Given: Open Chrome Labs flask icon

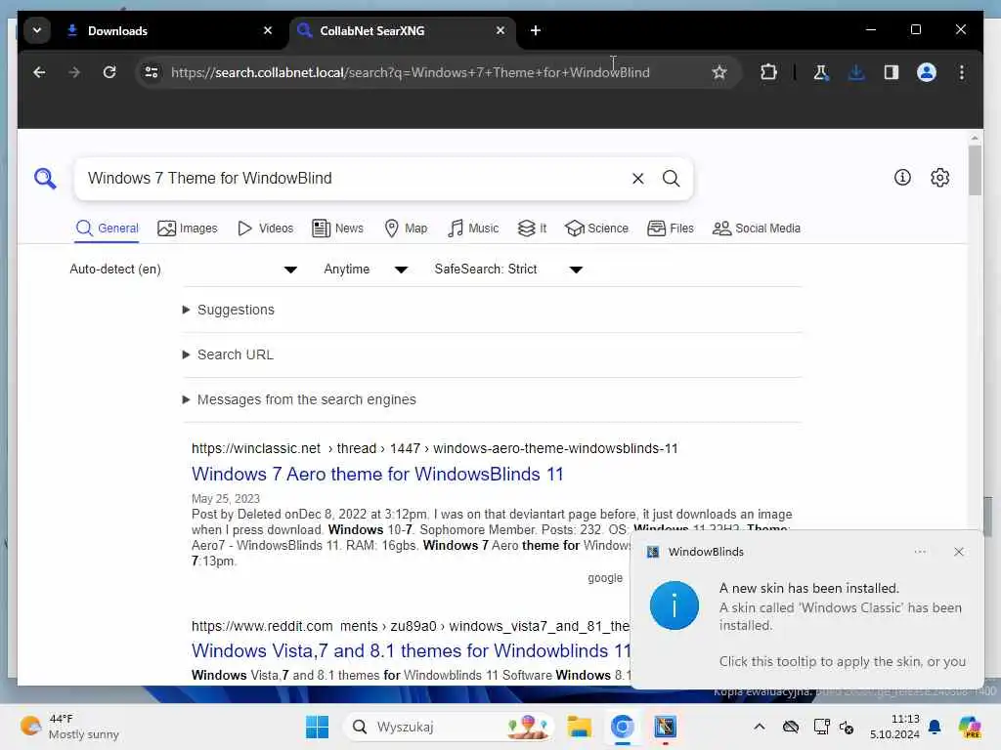Looking at the screenshot, I should tap(821, 72).
